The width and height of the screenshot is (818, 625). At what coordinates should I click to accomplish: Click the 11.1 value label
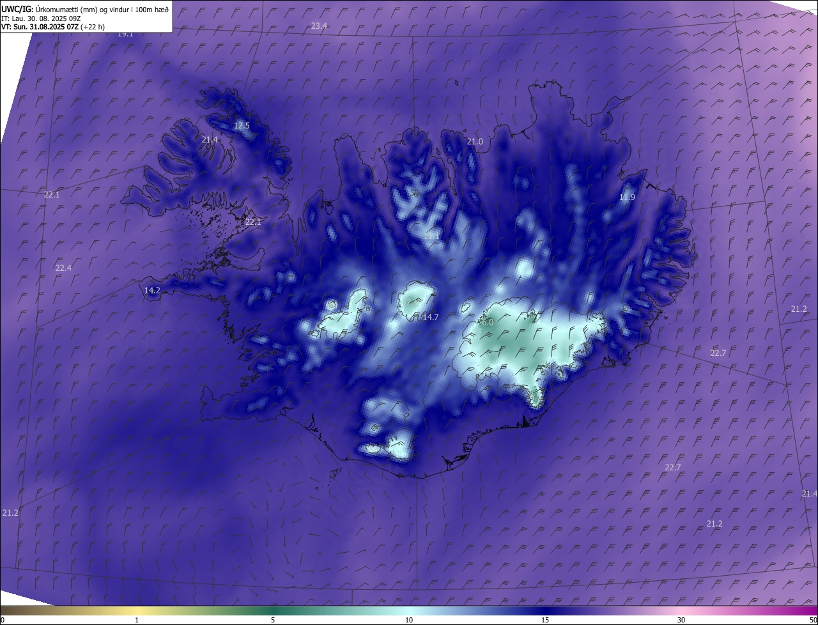pyautogui.click(x=431, y=236)
